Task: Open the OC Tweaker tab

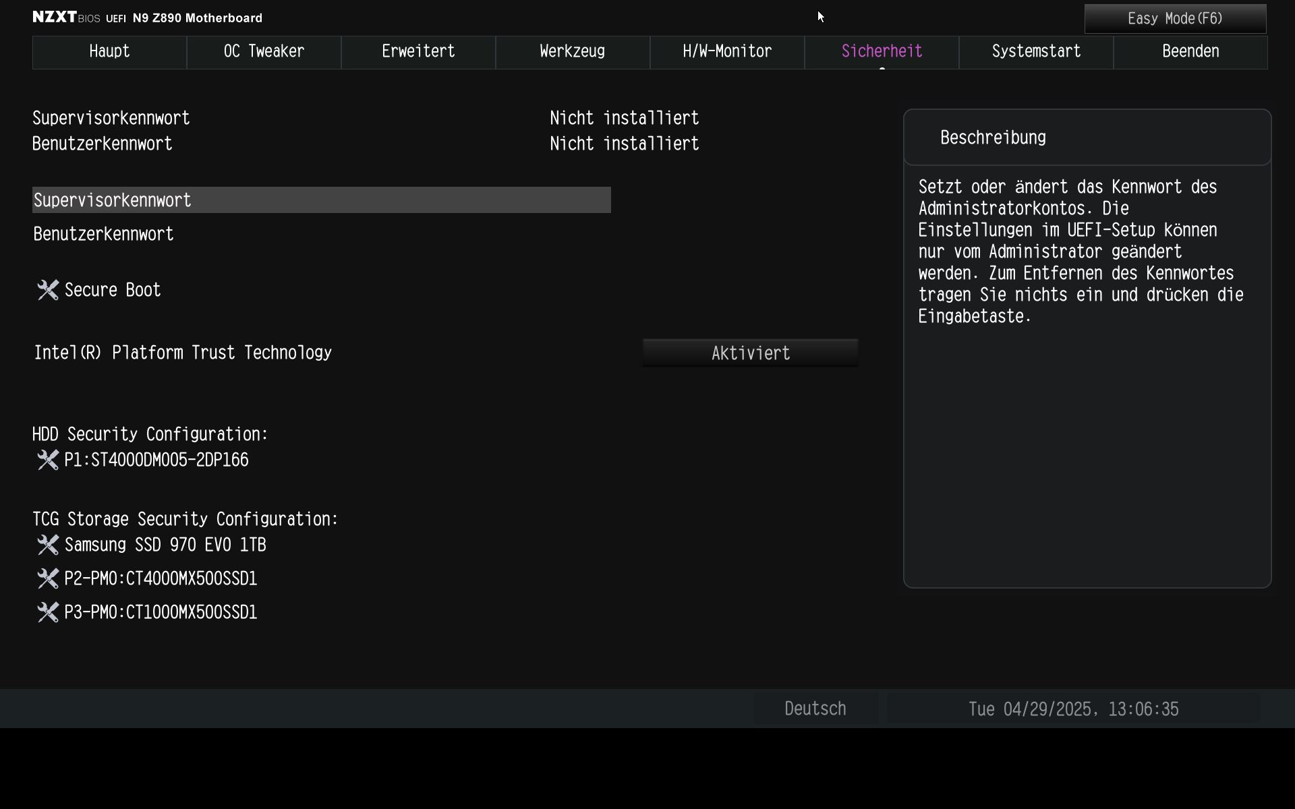Action: 264,52
